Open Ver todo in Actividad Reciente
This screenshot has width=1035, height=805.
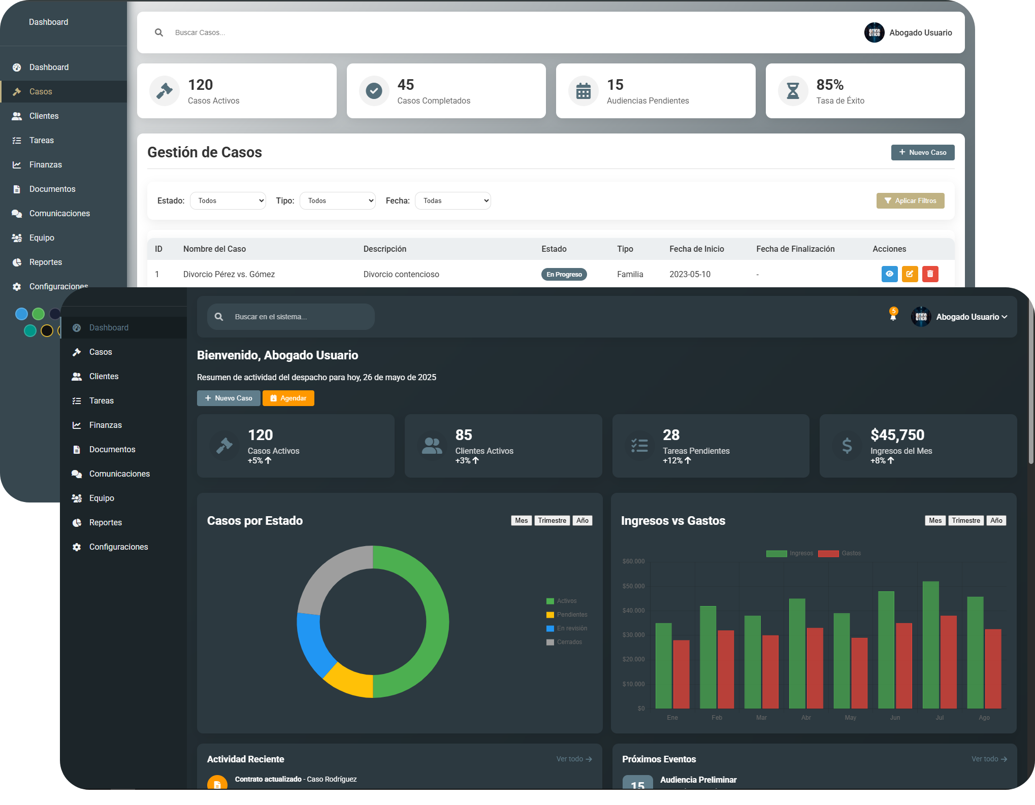point(574,759)
